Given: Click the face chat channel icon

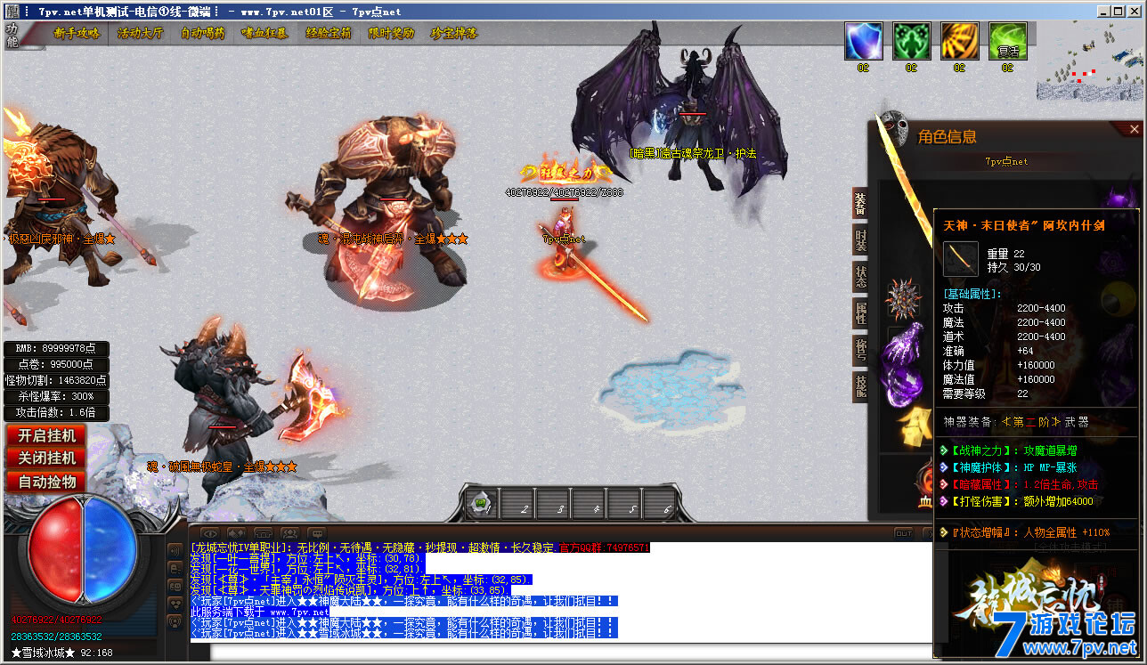Looking at the screenshot, I should (175, 588).
